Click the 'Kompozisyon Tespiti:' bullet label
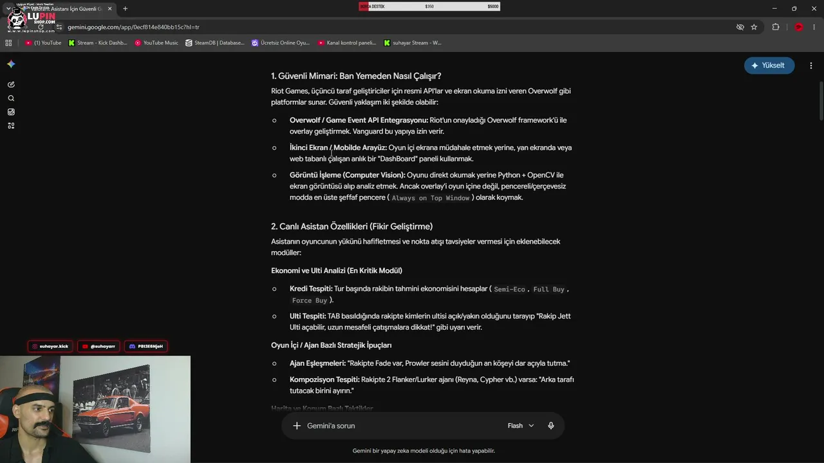Viewport: 824px width, 463px height. click(324, 379)
